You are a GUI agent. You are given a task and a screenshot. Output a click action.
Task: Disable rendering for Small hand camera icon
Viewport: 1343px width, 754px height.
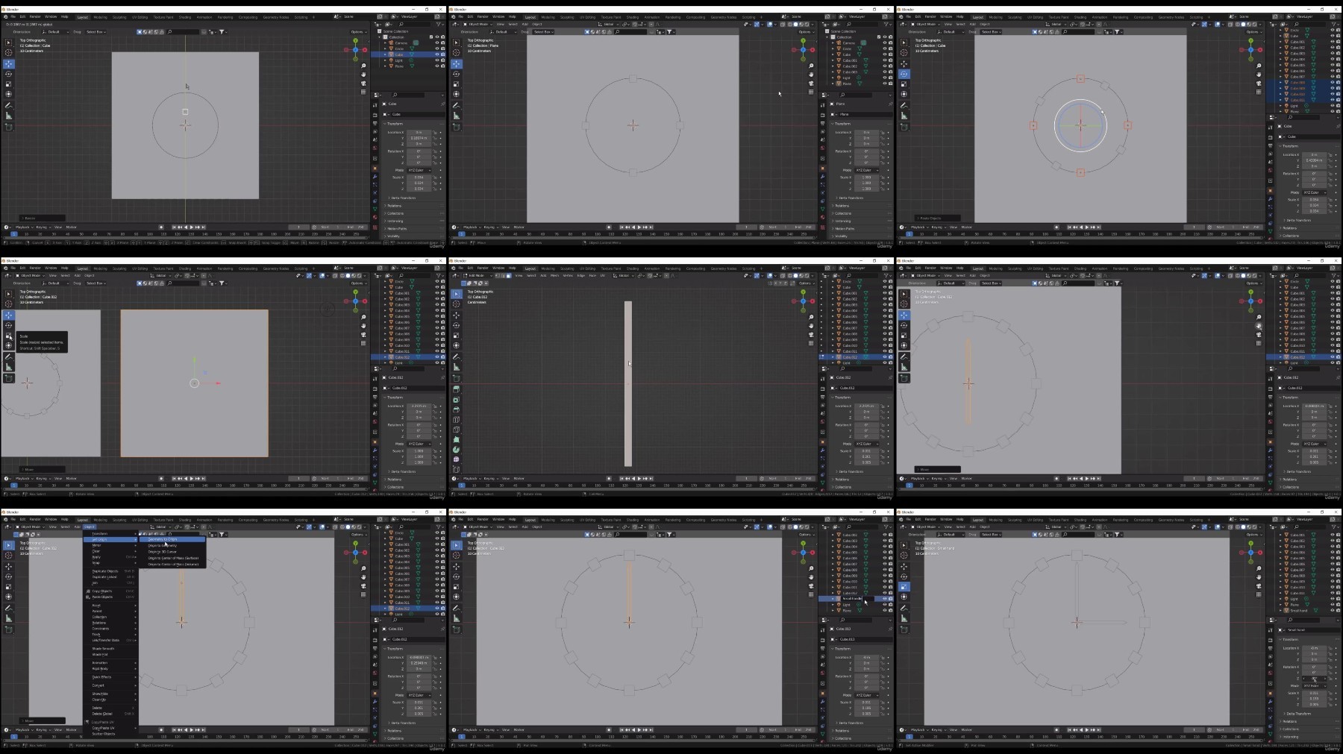pos(1339,611)
